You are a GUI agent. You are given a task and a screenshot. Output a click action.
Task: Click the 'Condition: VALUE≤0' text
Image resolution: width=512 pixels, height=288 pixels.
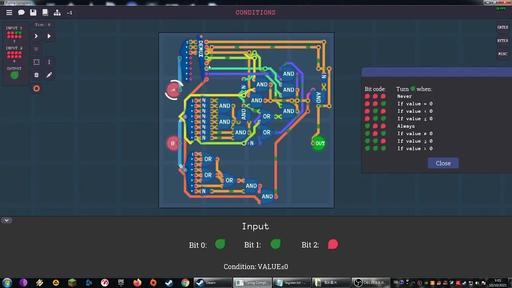[x=256, y=267]
